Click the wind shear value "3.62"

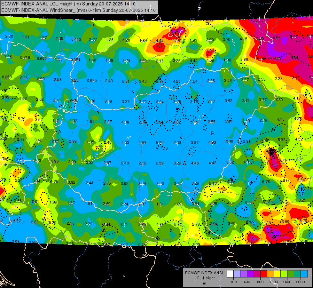228,100
